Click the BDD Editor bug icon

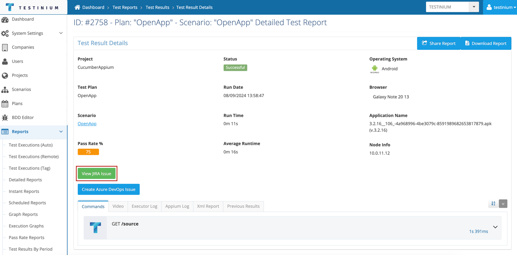tap(5, 117)
